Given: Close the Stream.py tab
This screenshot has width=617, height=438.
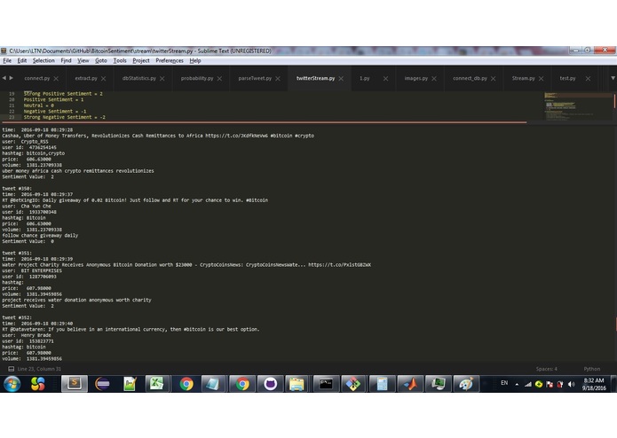Looking at the screenshot, I should 541,79.
